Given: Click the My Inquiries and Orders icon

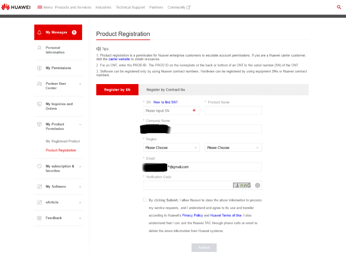Looking at the screenshot, I should tap(39, 104).
